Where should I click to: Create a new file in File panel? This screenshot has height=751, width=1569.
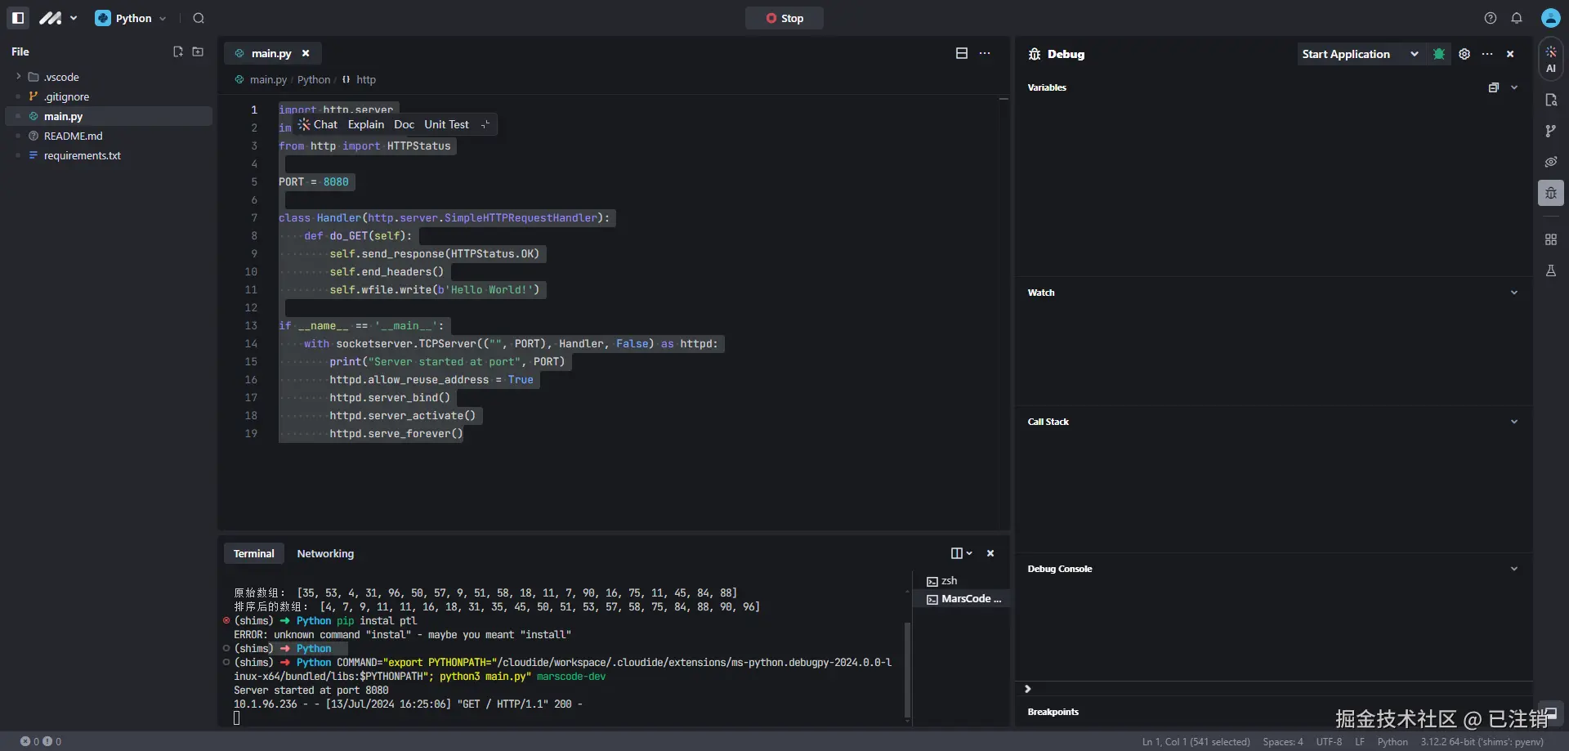(x=178, y=51)
